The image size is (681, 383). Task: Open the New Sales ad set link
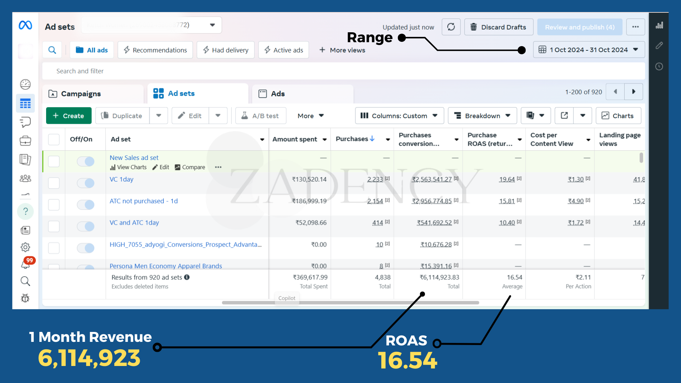click(x=134, y=157)
